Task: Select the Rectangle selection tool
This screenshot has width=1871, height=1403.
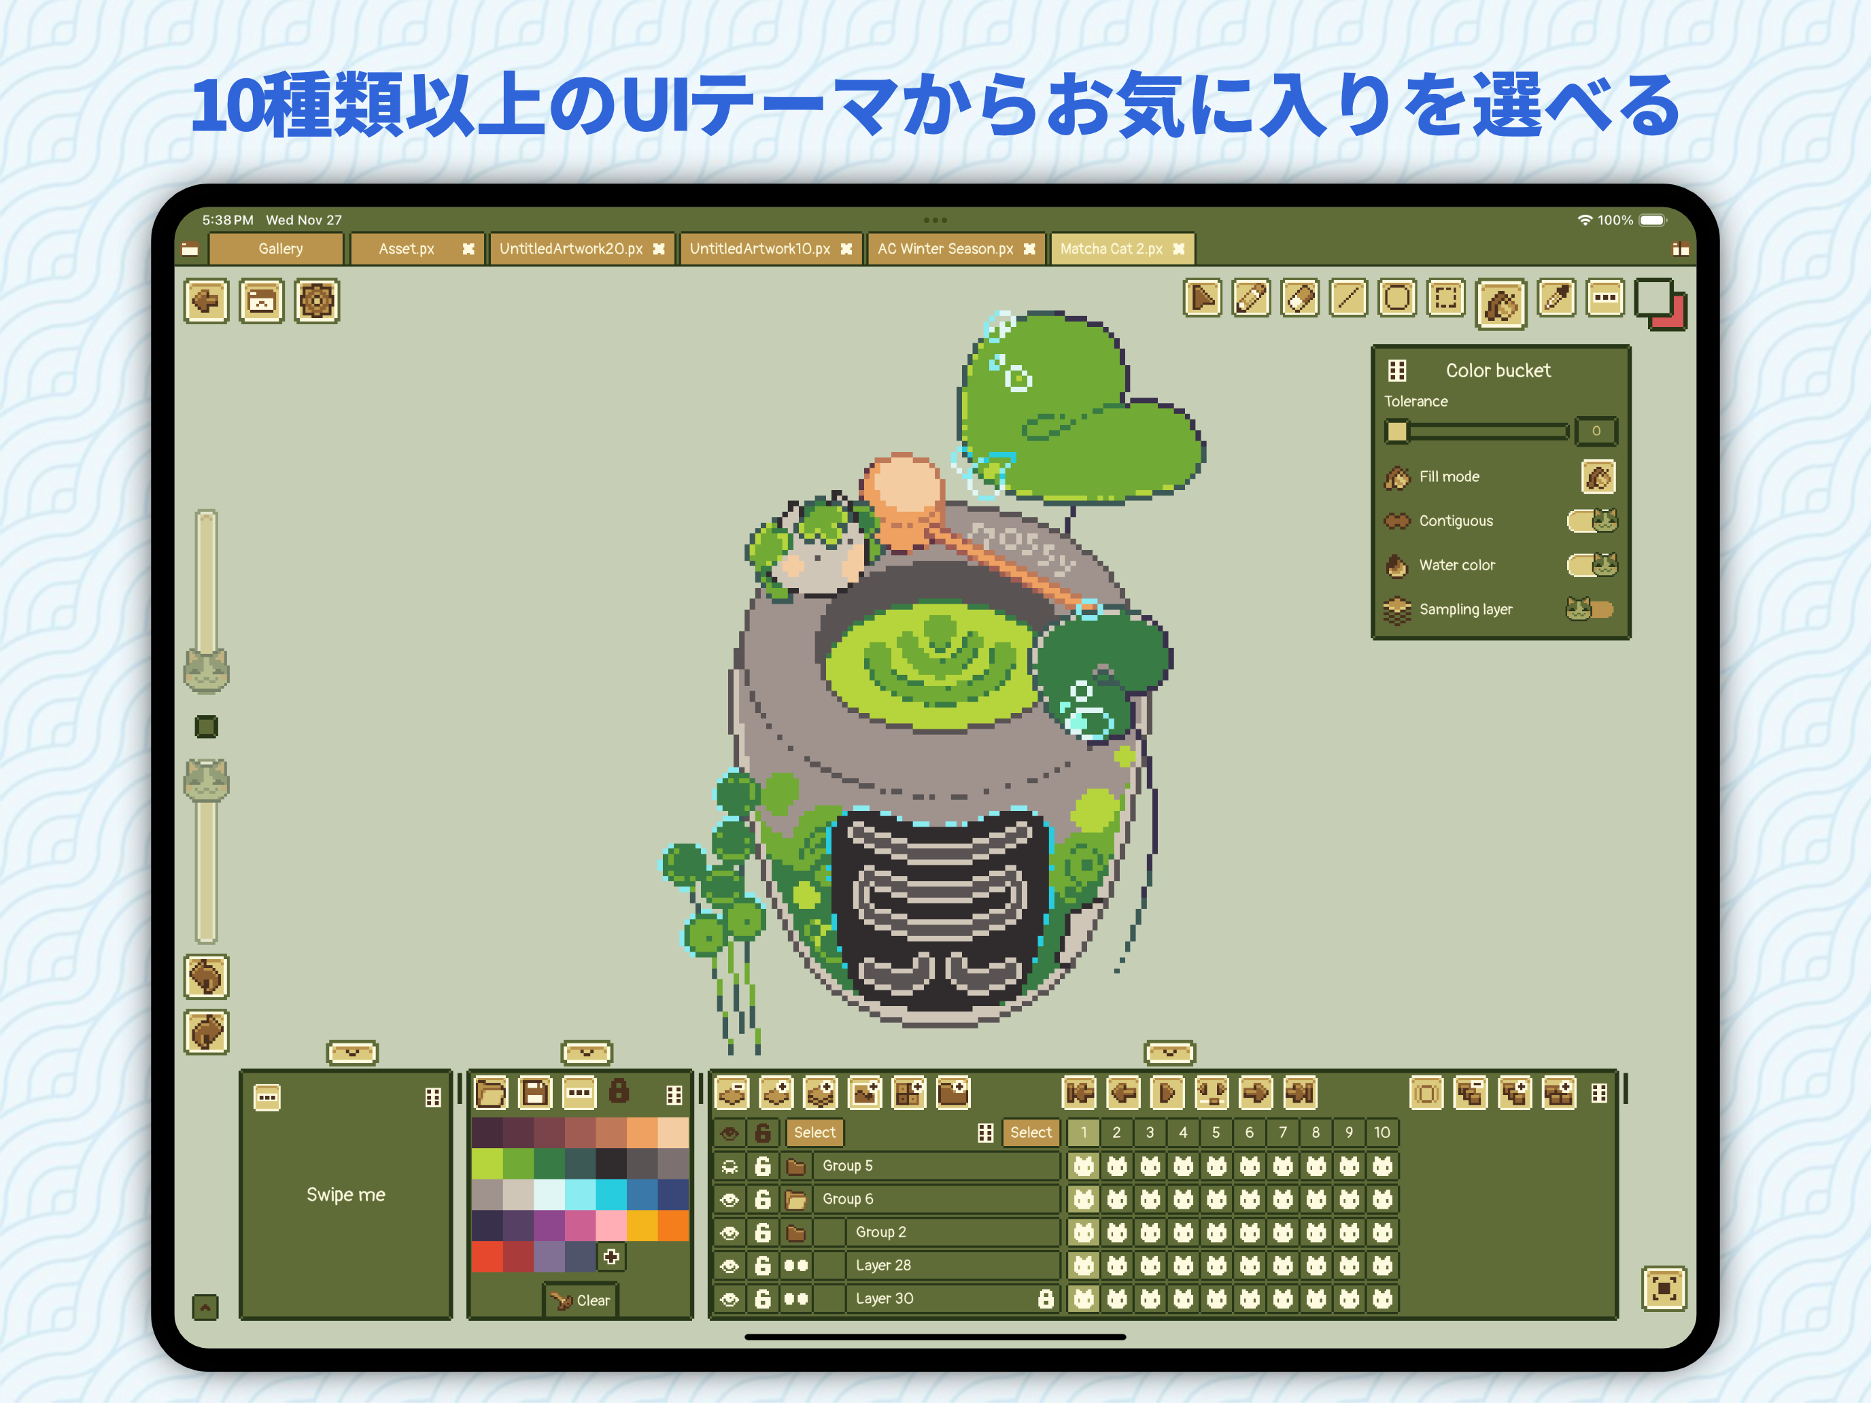Action: coord(1445,299)
